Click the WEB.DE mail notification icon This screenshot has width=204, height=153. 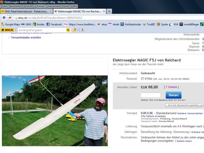pos(74,30)
